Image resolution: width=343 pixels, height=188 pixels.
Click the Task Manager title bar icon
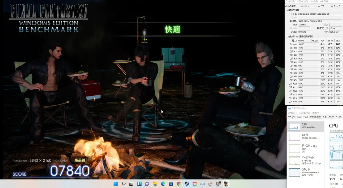(289, 108)
